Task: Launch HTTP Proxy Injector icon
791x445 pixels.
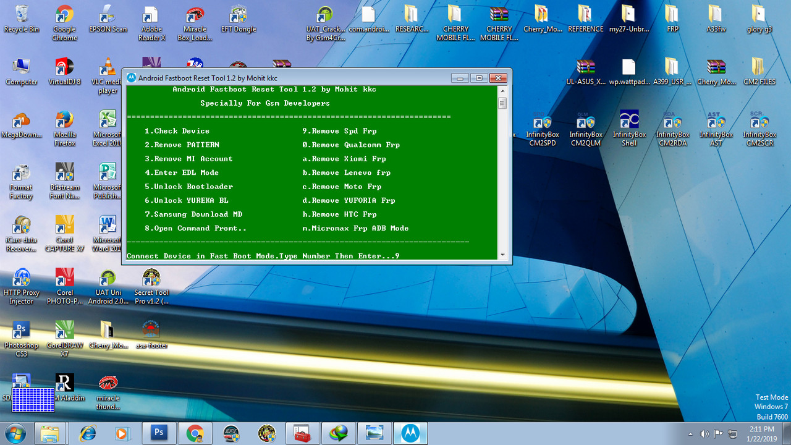Action: point(22,286)
